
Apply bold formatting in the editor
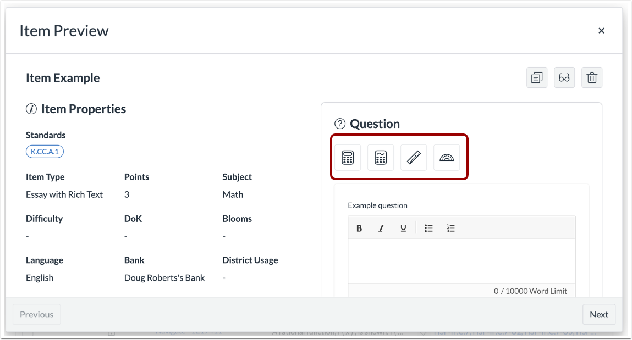[x=359, y=227]
